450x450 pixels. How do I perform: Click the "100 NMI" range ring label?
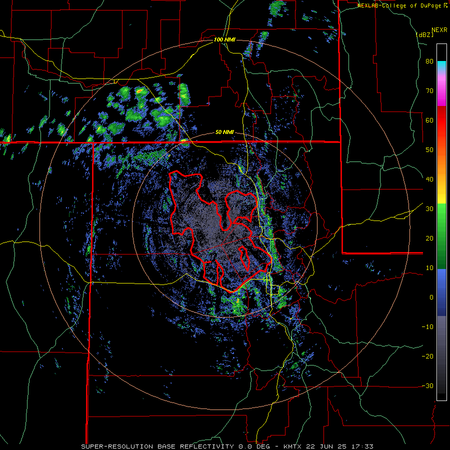tap(224, 39)
